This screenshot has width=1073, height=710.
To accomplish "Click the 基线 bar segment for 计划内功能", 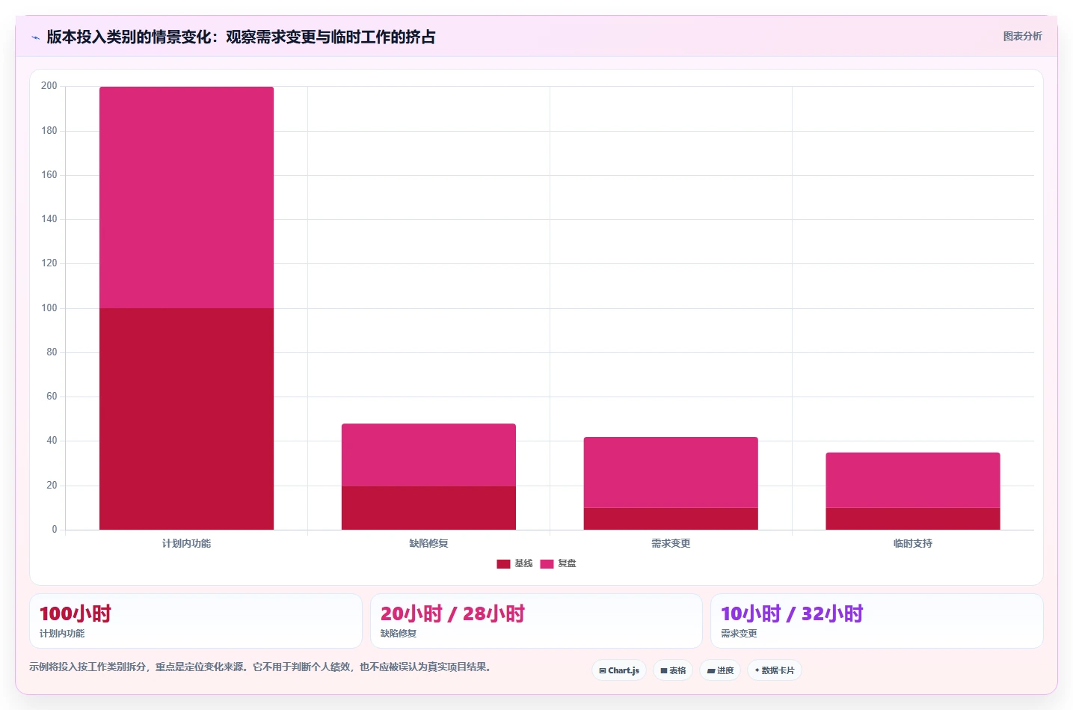I will (186, 419).
